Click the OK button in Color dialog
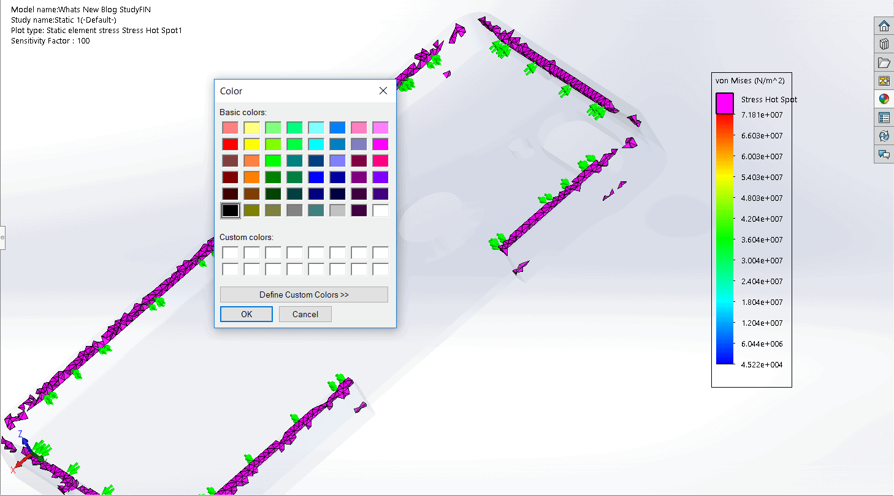This screenshot has height=496, width=894. [246, 314]
